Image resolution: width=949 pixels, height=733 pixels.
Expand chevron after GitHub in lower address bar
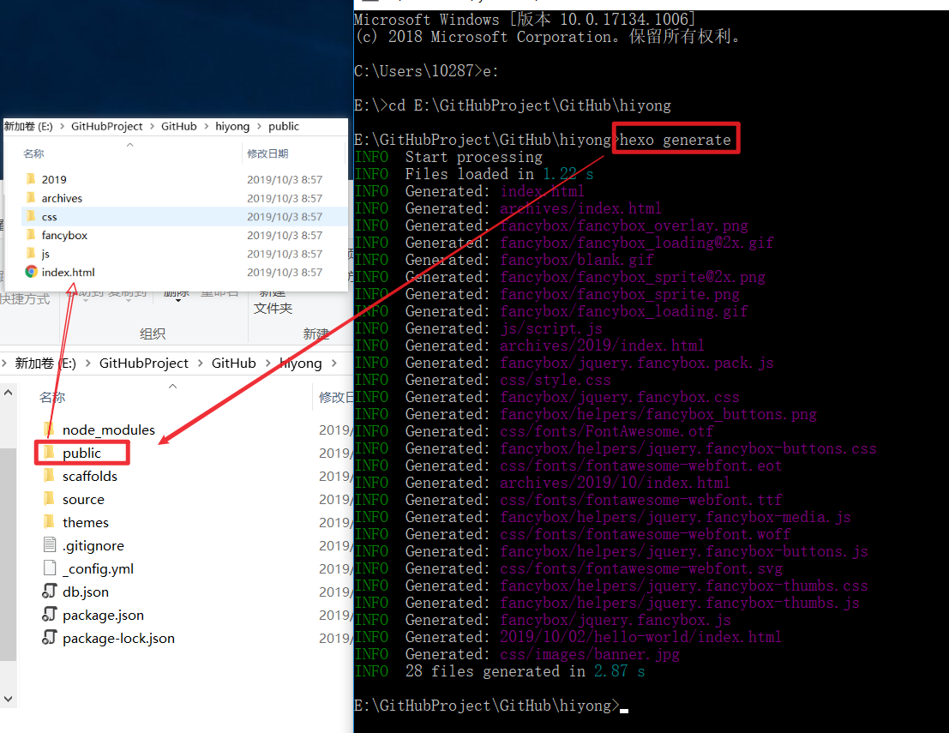pos(267,363)
